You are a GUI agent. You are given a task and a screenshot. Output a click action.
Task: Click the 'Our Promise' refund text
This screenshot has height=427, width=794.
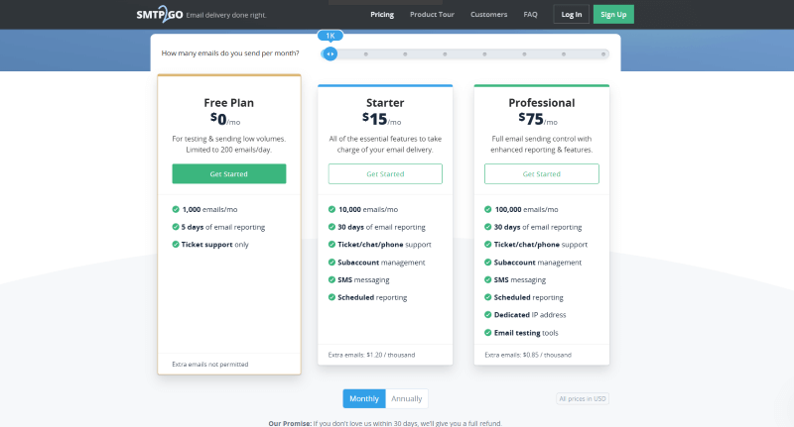click(385, 423)
